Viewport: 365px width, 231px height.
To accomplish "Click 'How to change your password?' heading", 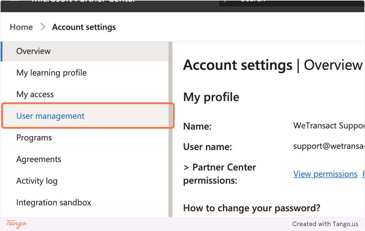I will click(252, 208).
